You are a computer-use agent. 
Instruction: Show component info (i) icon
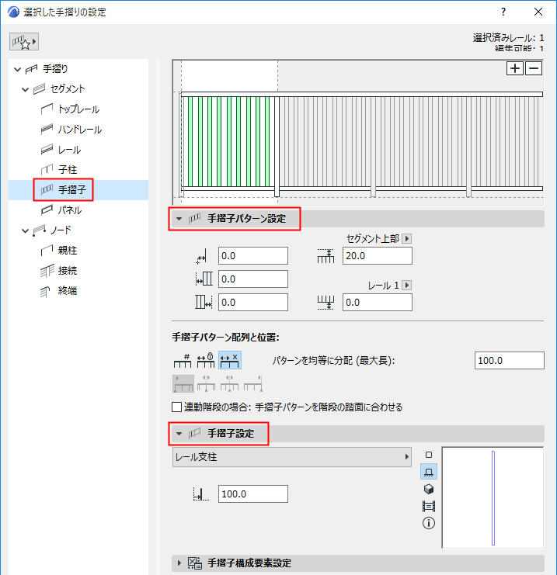coord(429,523)
